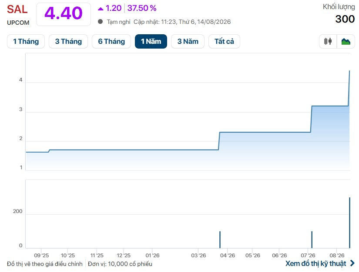Select the 1 Năm time range
The width and height of the screenshot is (359, 272).
coord(151,41)
